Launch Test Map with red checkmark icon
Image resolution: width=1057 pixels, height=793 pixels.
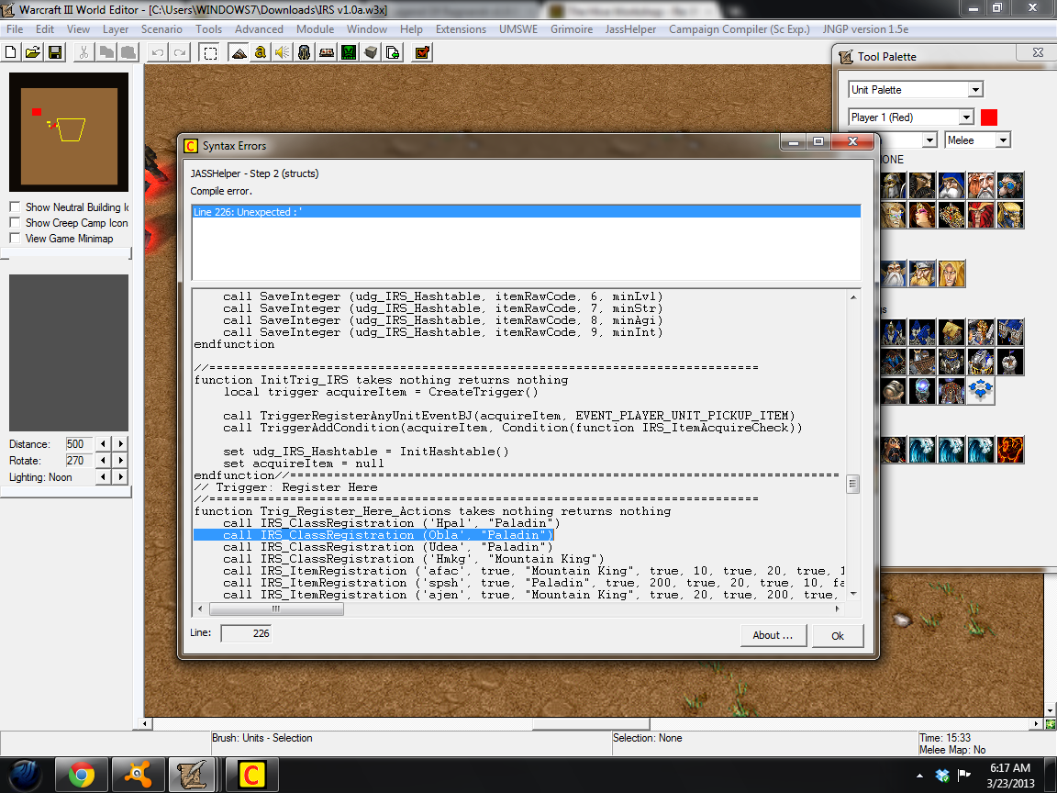[x=423, y=52]
